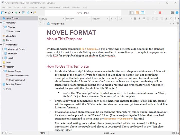Toggle Bold formatting
The image size is (180, 135).
pyautogui.click(x=135, y=19)
